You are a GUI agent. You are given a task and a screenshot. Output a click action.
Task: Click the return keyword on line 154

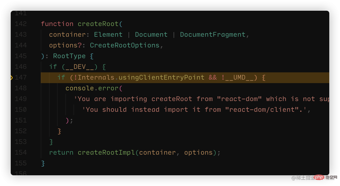tap(61, 152)
